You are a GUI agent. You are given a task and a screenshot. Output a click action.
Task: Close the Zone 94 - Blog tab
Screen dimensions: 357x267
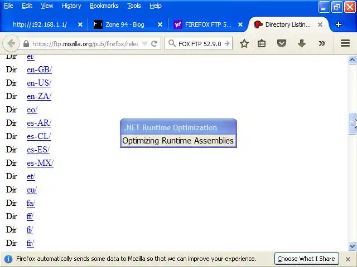coord(160,24)
